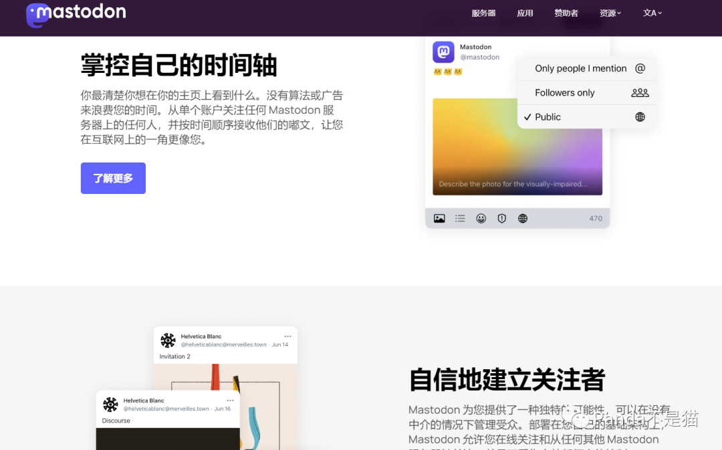Open the more menu on Discourse post
Screen dimensions: 722x450
pos(230,401)
